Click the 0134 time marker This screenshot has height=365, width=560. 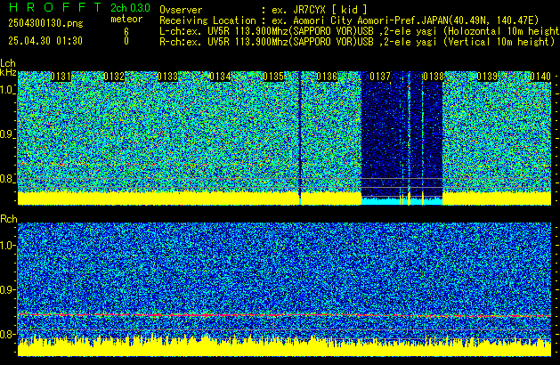(x=221, y=77)
